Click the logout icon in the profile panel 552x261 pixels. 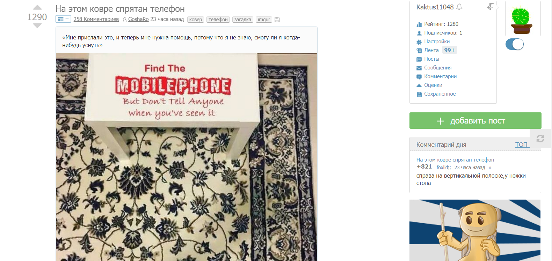[x=490, y=6]
